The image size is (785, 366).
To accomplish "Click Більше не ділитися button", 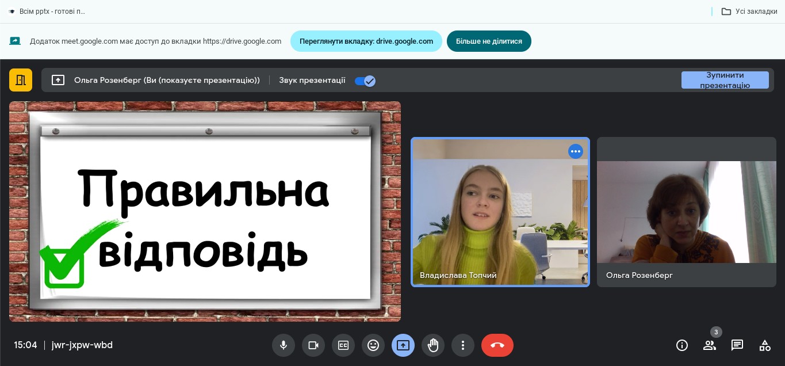I will 489,41.
